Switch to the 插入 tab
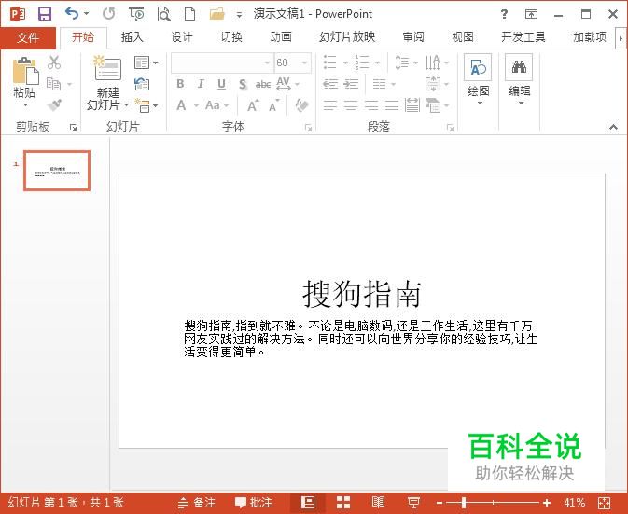 pyautogui.click(x=133, y=37)
